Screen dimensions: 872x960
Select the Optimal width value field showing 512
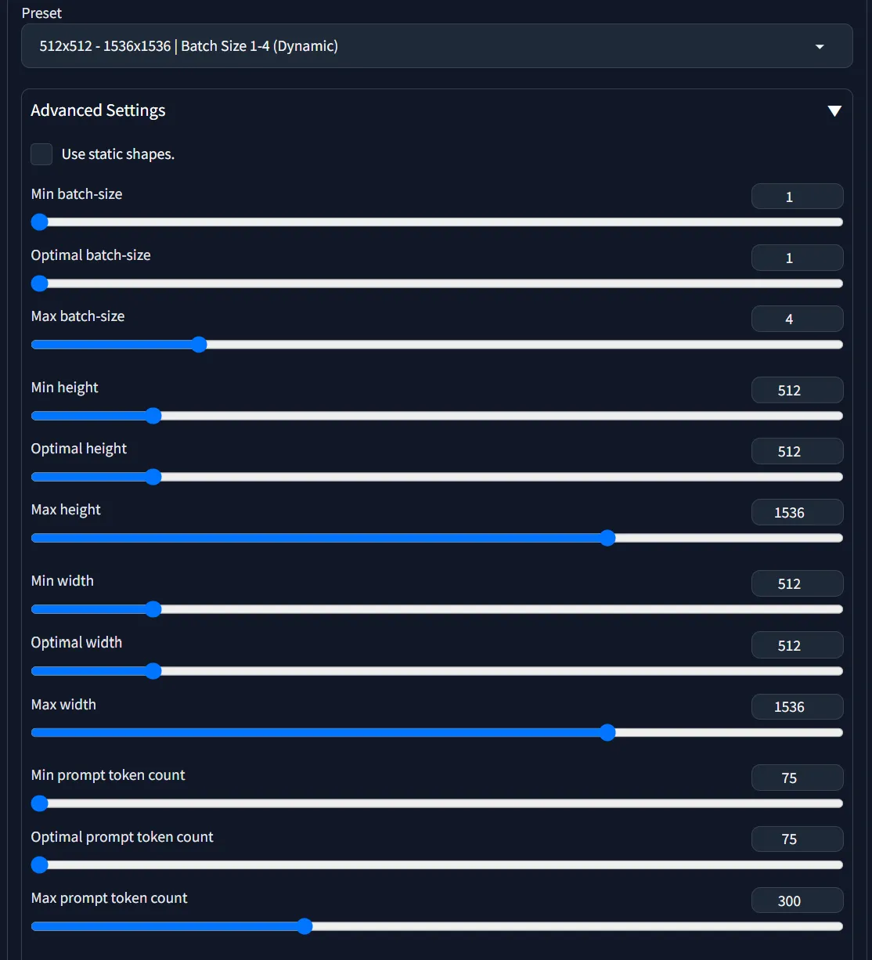click(797, 645)
